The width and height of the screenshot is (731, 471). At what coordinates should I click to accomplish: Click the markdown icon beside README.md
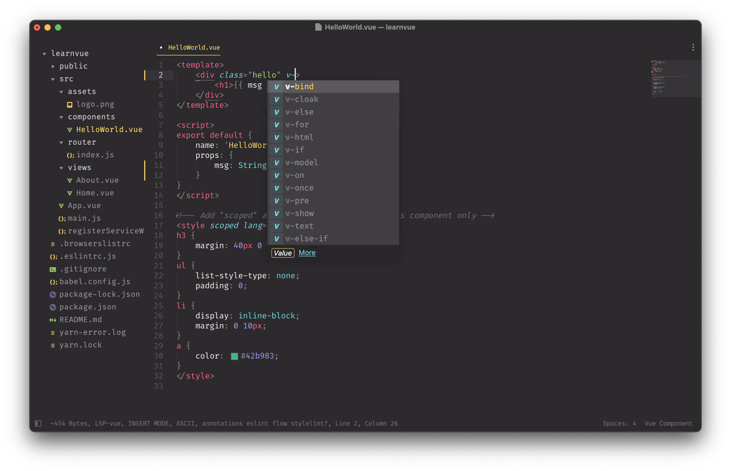pyautogui.click(x=53, y=320)
